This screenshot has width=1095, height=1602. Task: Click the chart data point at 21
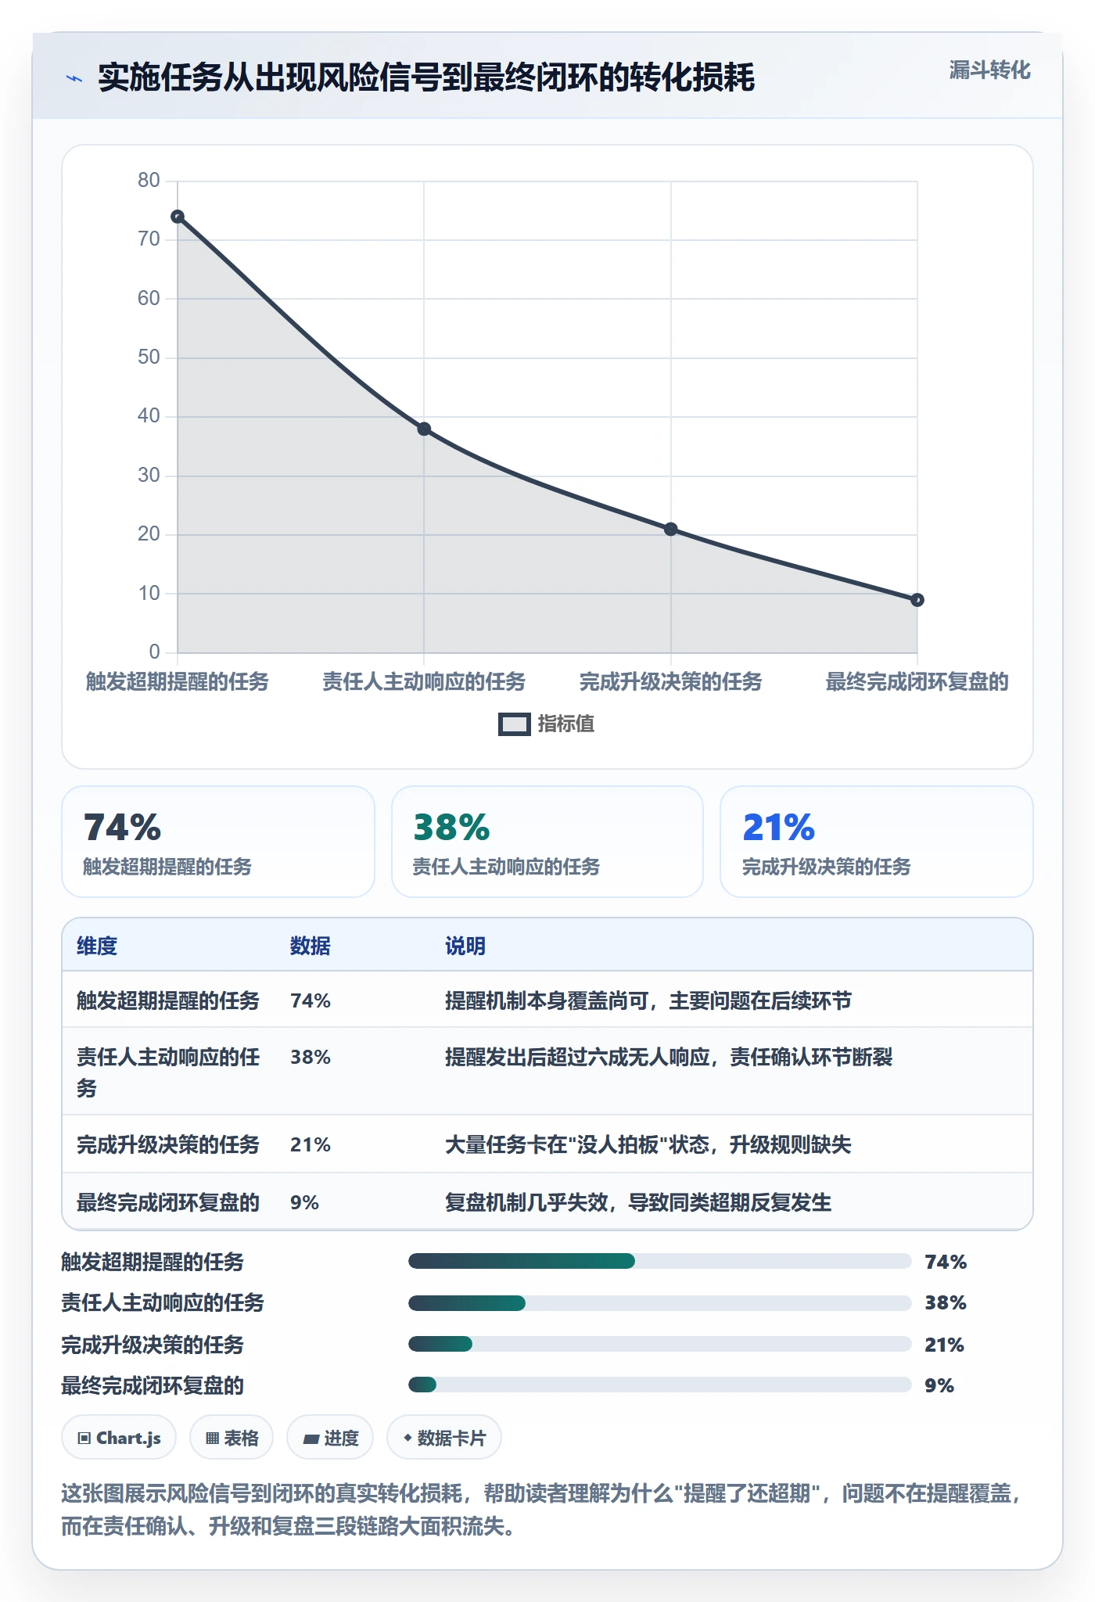tap(671, 529)
